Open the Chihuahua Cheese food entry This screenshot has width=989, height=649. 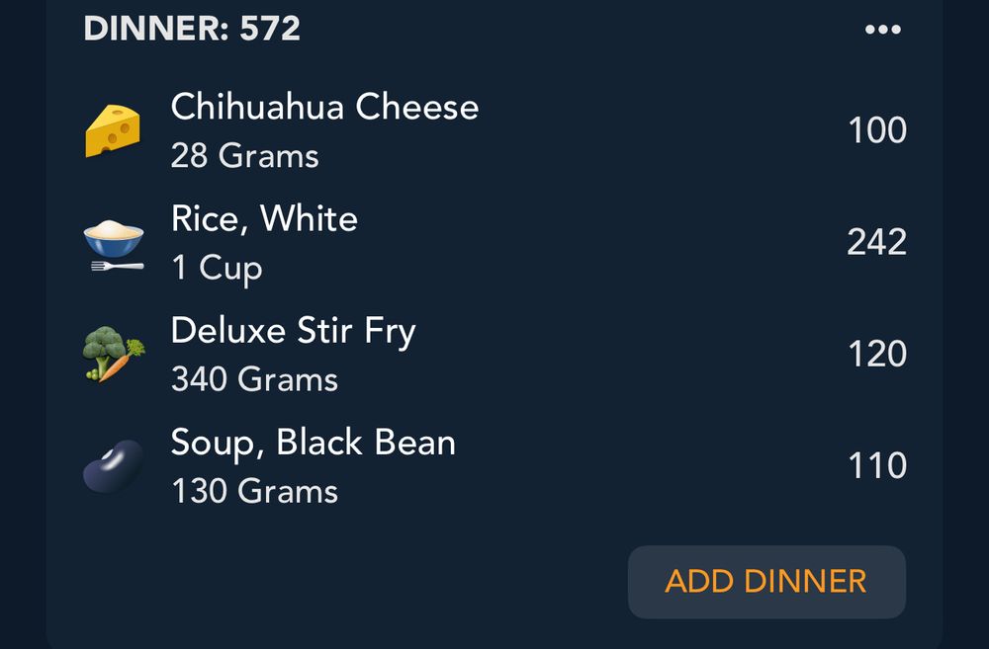324,108
